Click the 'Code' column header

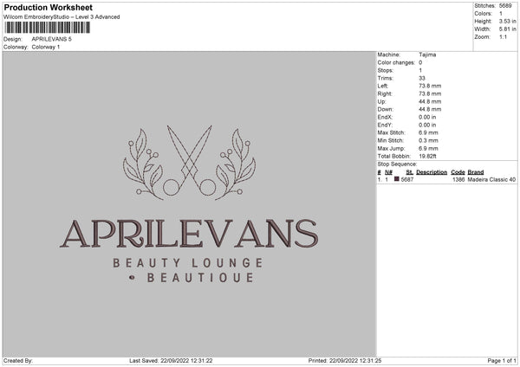coord(458,172)
